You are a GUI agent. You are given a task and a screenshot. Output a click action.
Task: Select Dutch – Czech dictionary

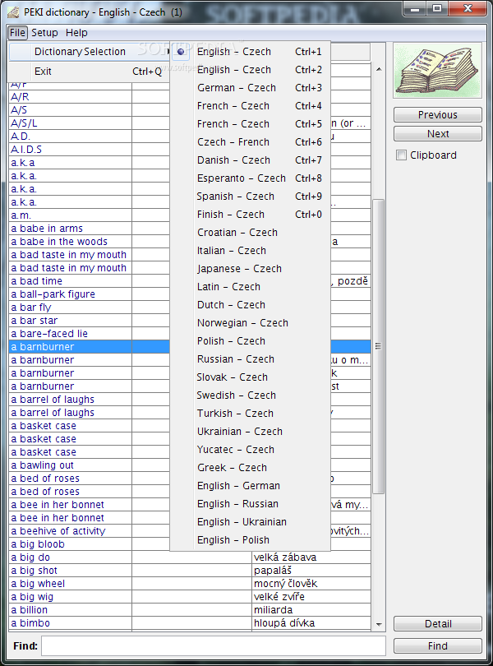click(250, 305)
